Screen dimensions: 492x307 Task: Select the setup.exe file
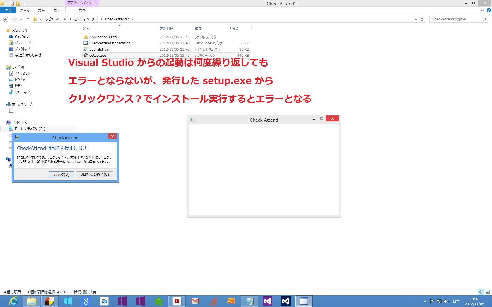click(98, 55)
